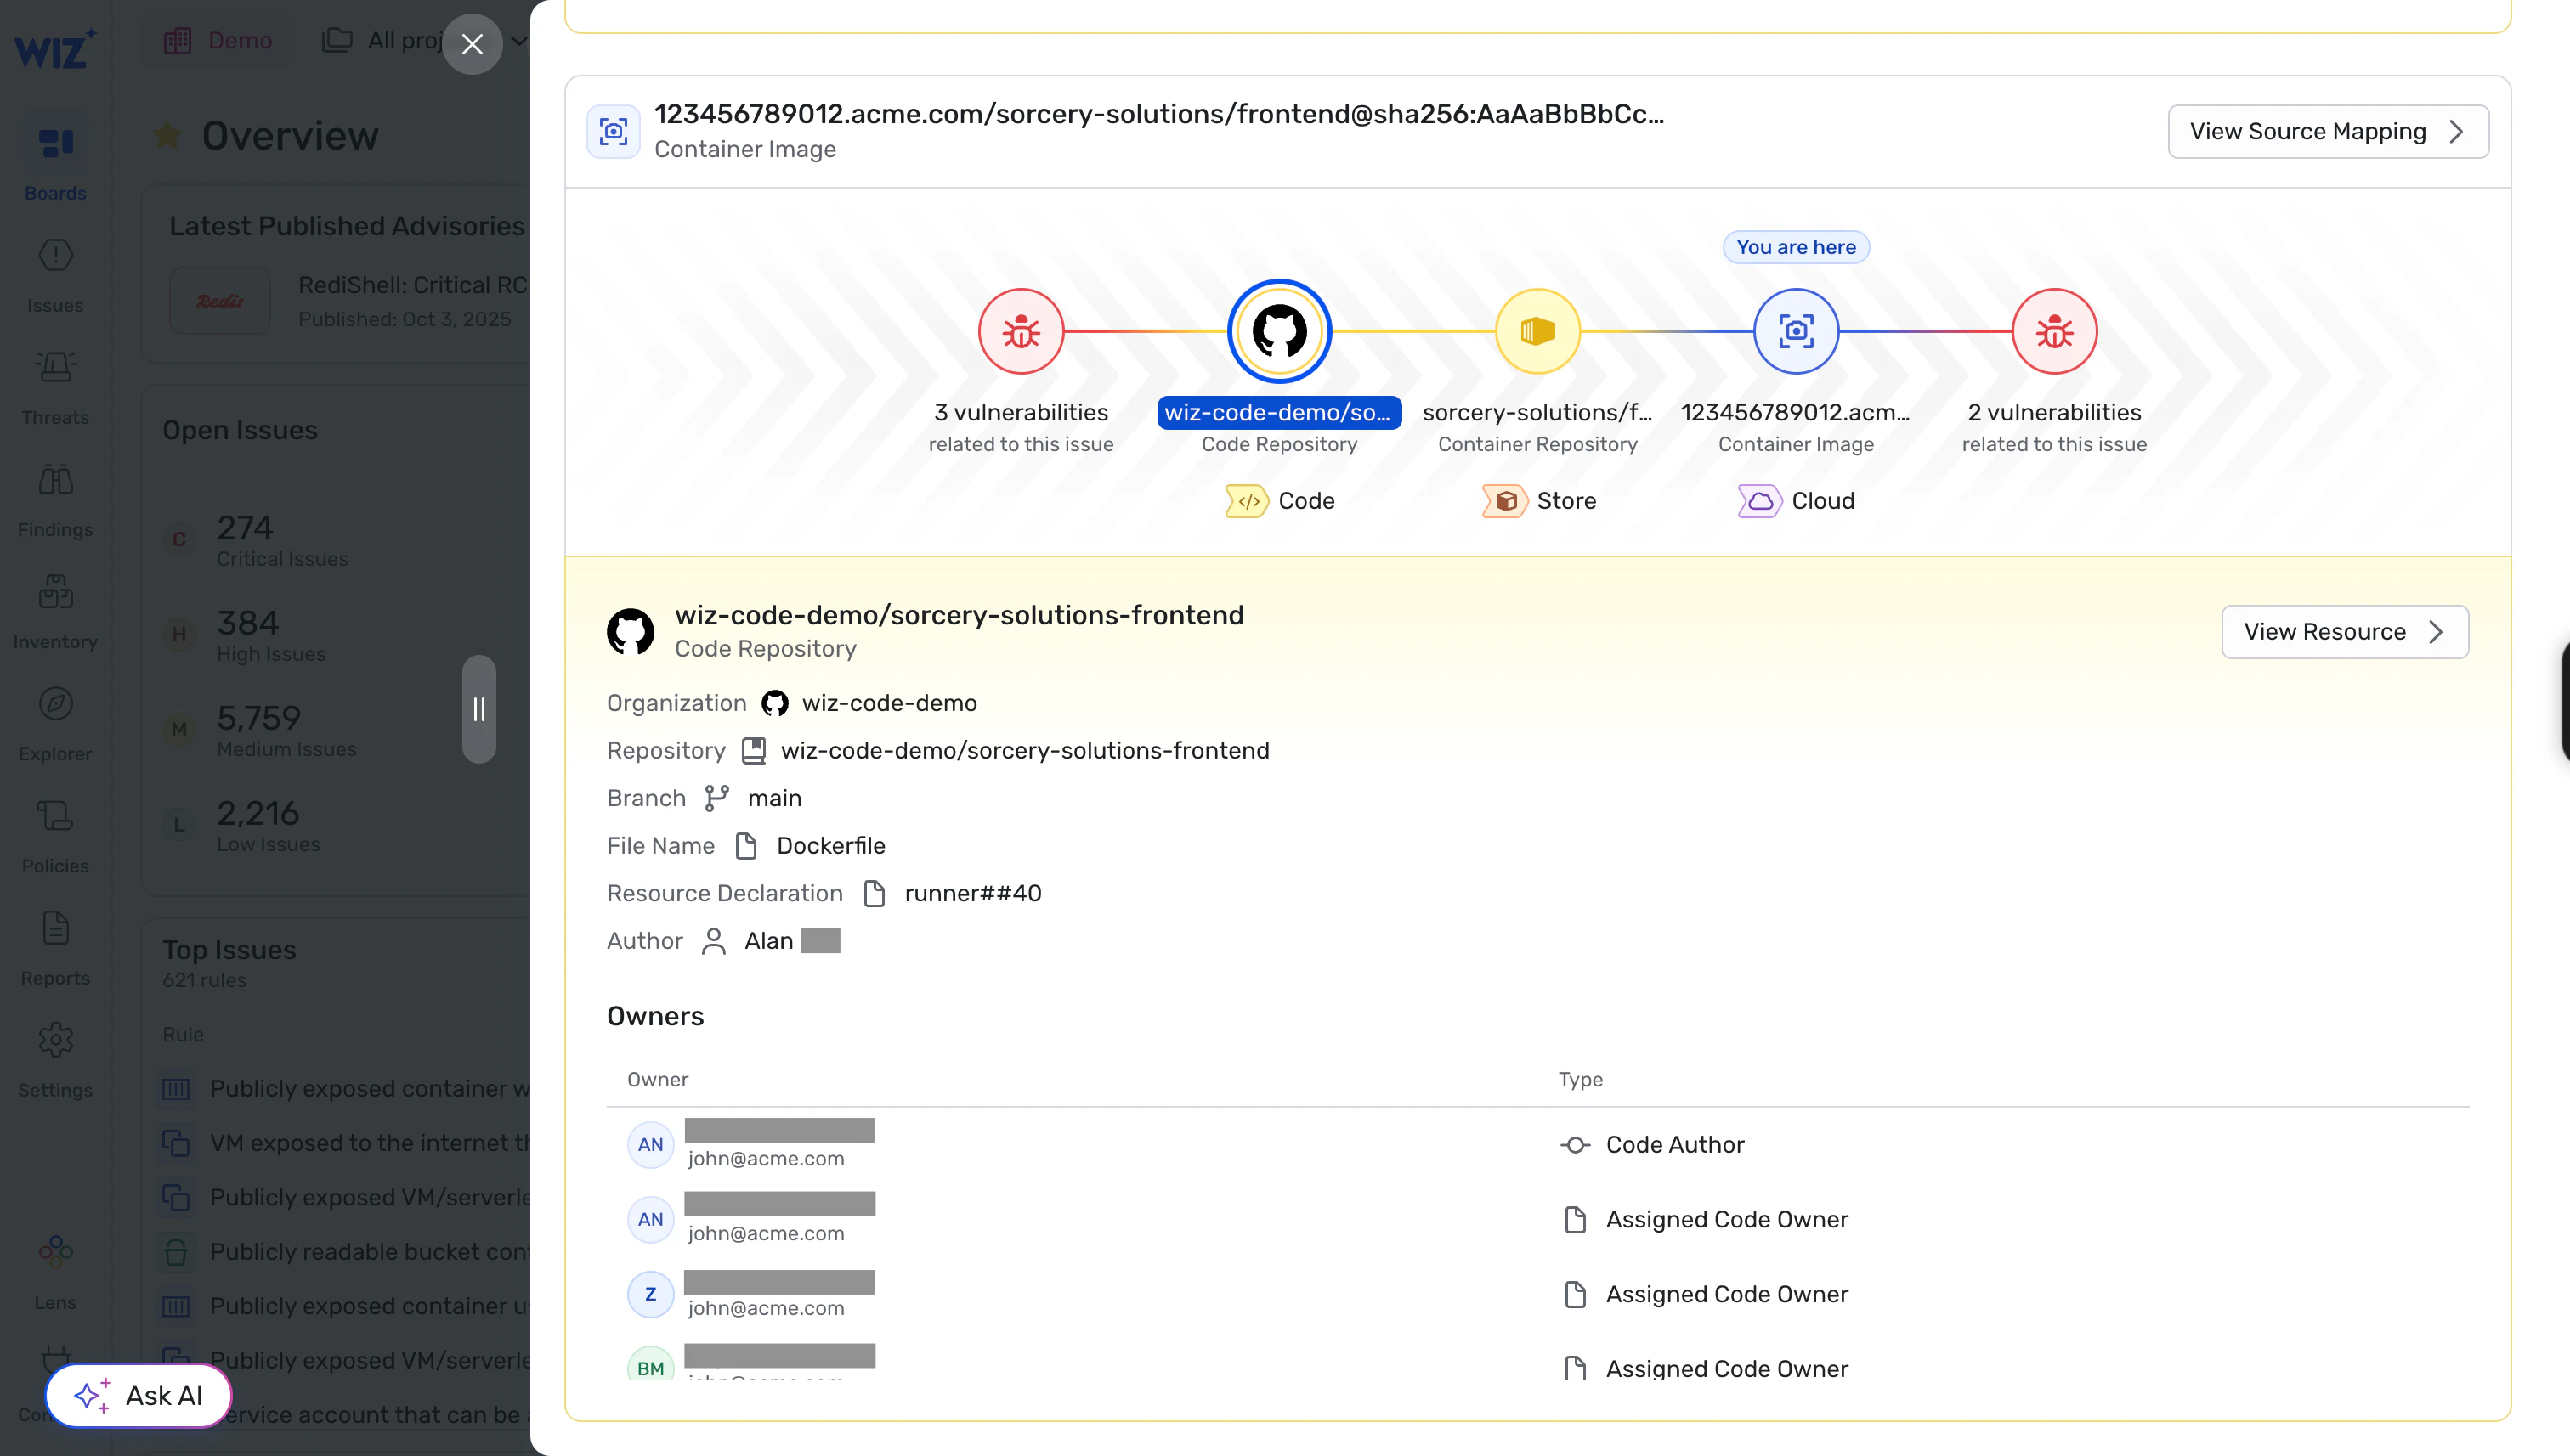
Task: Click the GitHub code repository node icon
Action: click(1278, 331)
